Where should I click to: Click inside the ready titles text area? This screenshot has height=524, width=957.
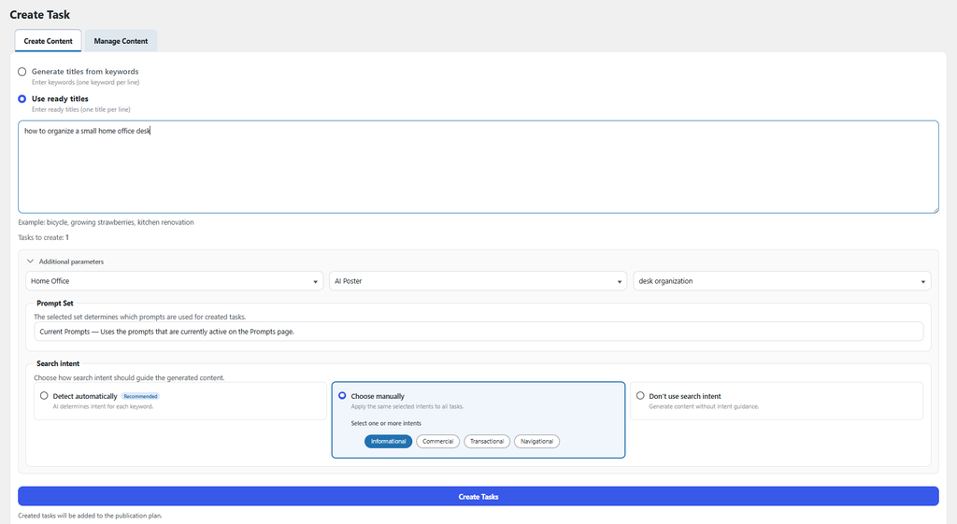coord(478,166)
